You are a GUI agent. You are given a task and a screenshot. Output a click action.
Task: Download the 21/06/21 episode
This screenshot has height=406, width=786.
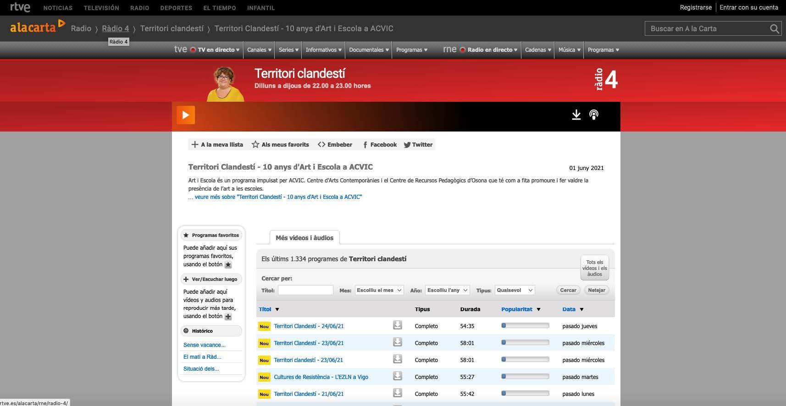(x=398, y=393)
